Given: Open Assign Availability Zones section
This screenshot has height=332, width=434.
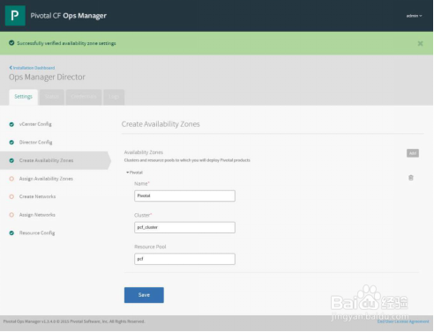Looking at the screenshot, I should [x=46, y=179].
